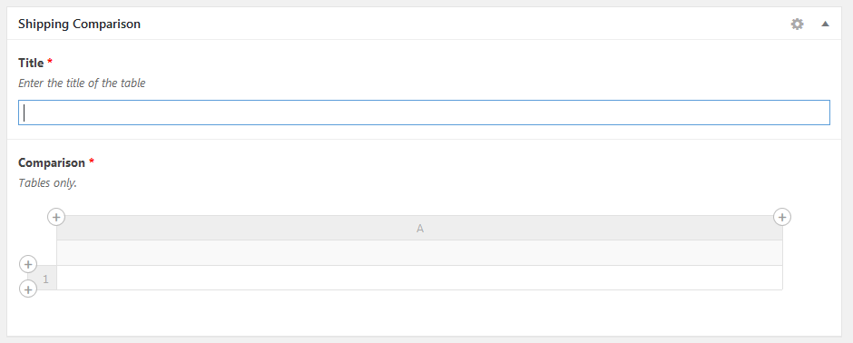Viewport: 853px width, 343px height.
Task: Click the empty header bar space left of the gear
Action: coord(463,24)
